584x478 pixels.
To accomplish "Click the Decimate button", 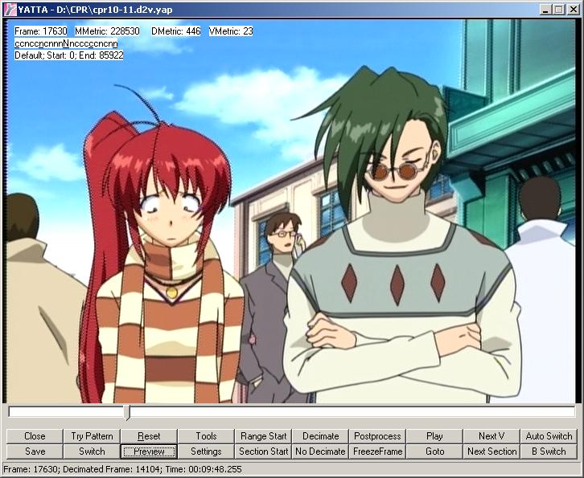I will 320,436.
